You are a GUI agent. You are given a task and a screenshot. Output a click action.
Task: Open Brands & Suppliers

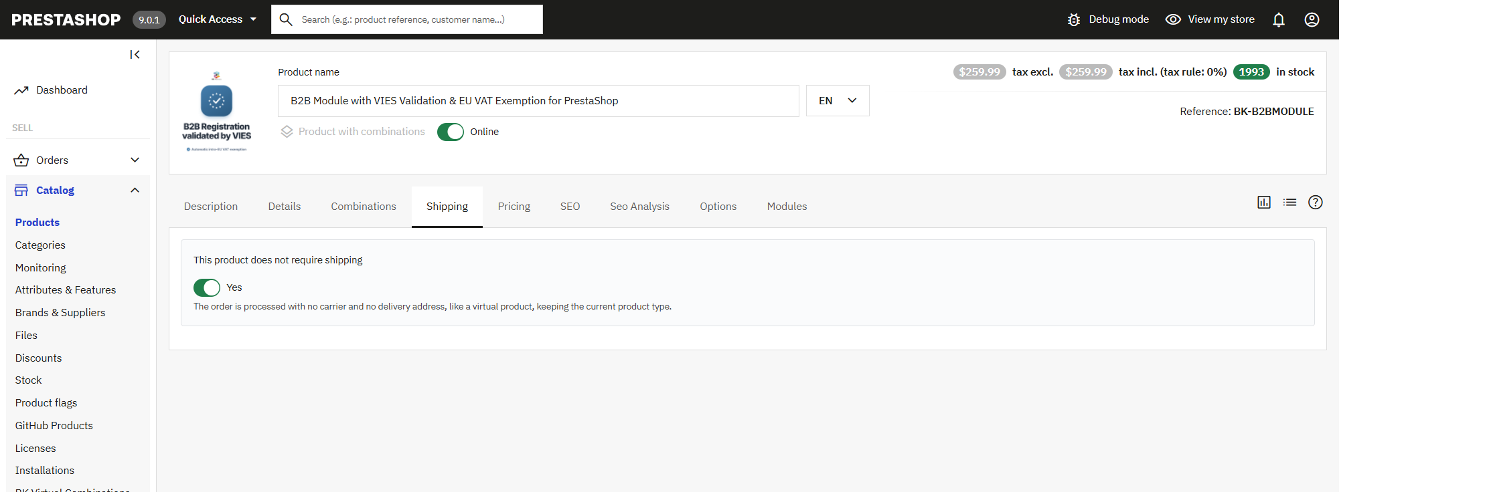tap(60, 313)
